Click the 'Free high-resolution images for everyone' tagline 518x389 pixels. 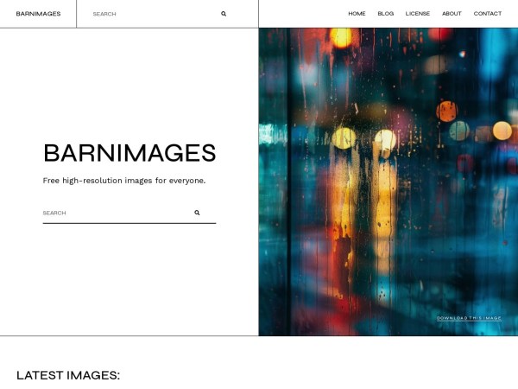tap(124, 181)
